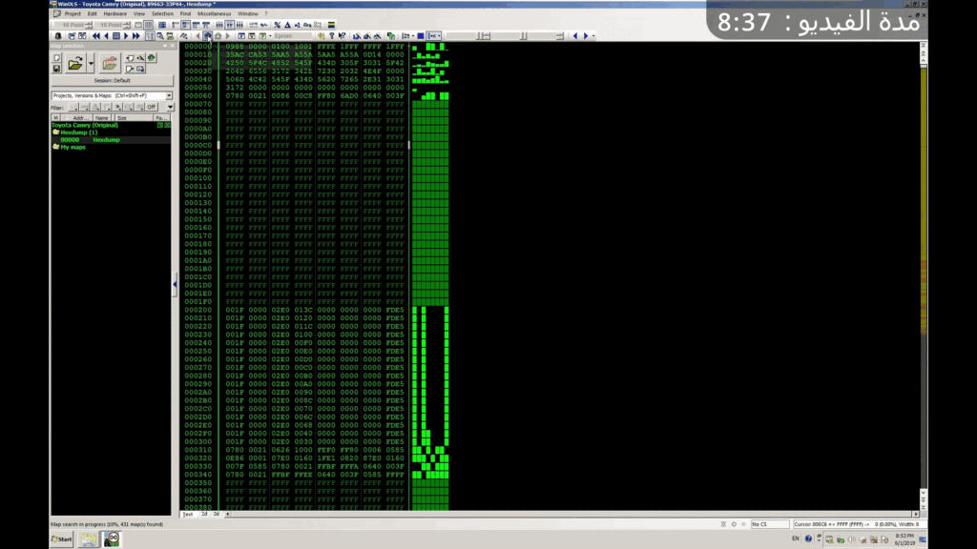Click the new project blank page icon
The height and width of the screenshot is (549, 977).
click(x=57, y=58)
